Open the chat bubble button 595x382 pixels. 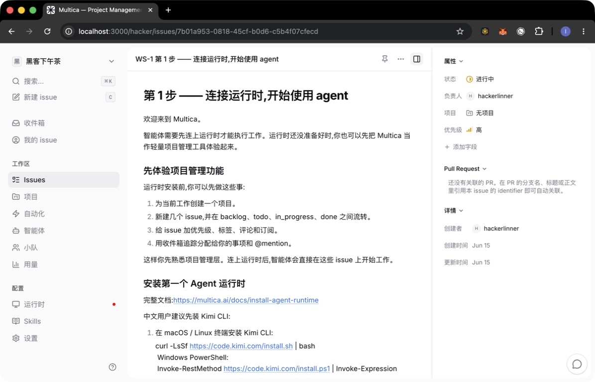(577, 364)
